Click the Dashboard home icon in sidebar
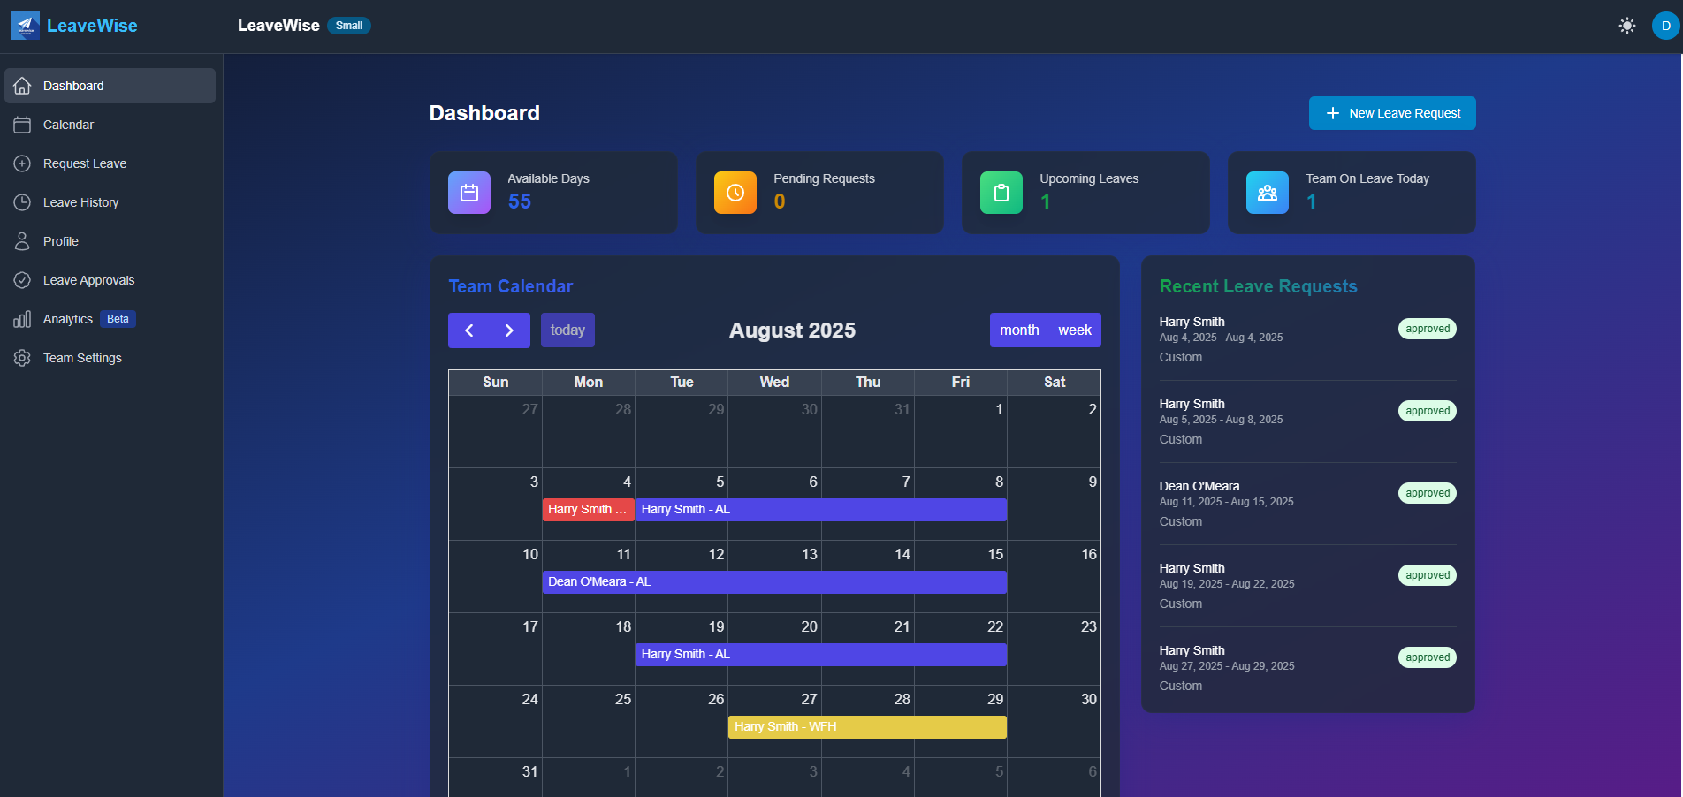1683x797 pixels. [x=22, y=86]
